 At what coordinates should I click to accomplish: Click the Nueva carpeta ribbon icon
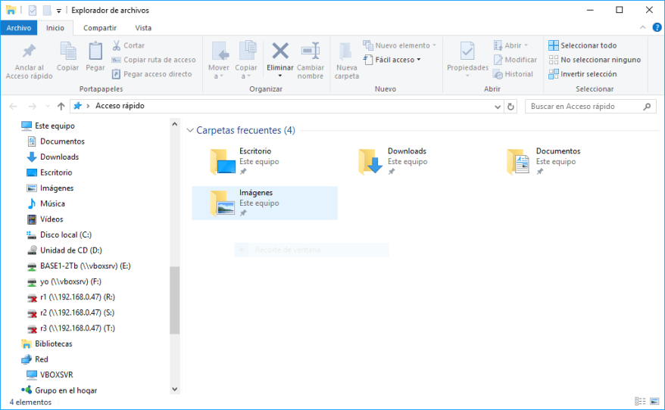coord(346,61)
